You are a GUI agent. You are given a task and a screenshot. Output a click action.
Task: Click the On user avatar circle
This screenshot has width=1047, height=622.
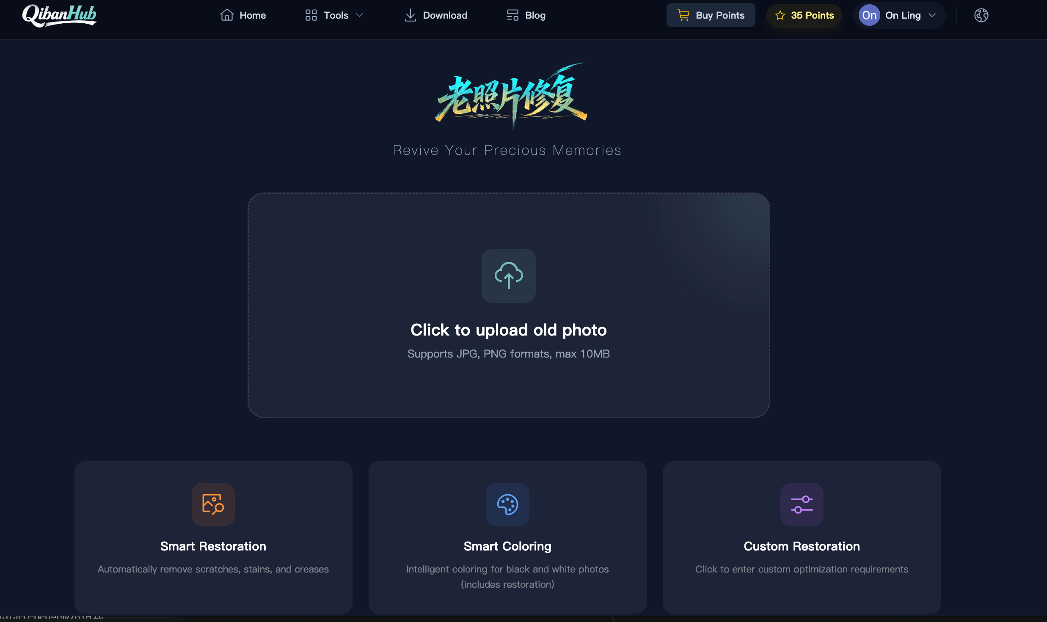coord(869,15)
